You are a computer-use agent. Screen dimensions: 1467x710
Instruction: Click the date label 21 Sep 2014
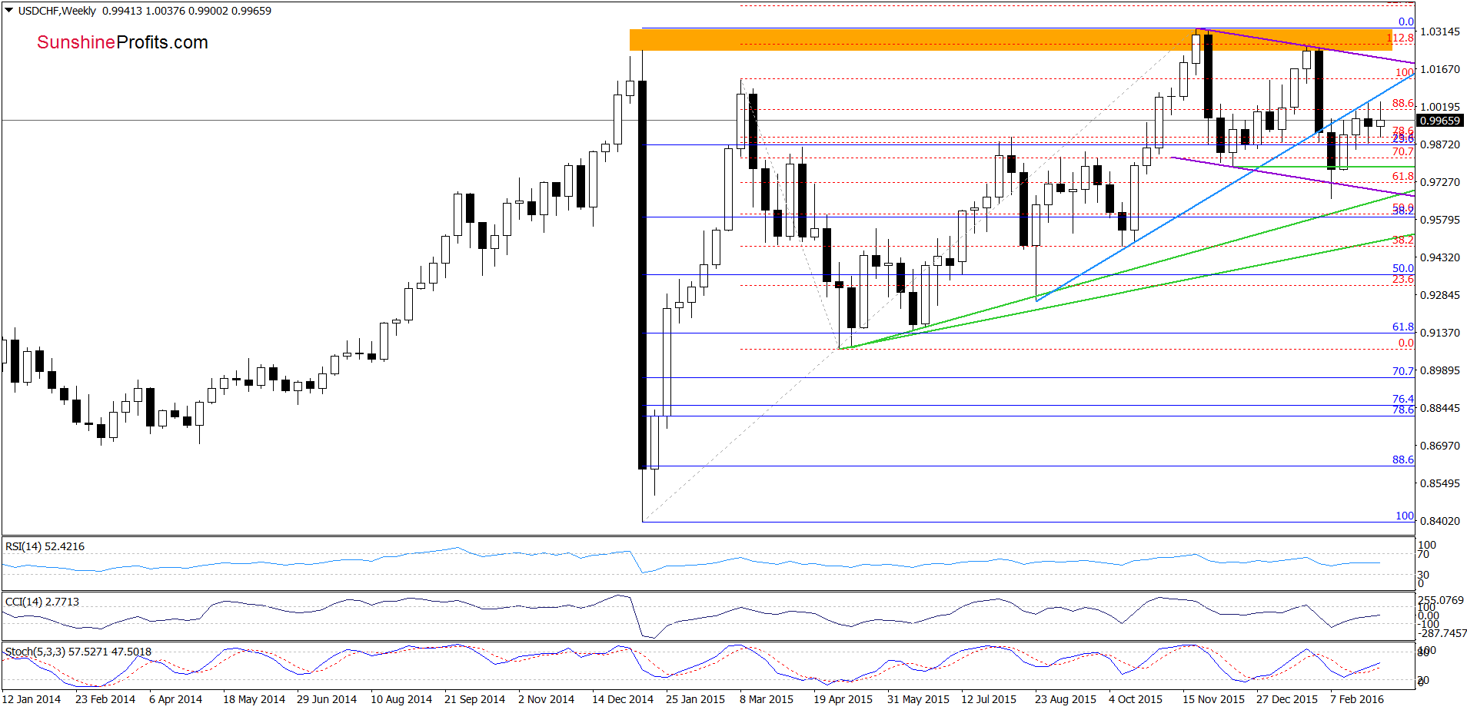click(x=474, y=699)
